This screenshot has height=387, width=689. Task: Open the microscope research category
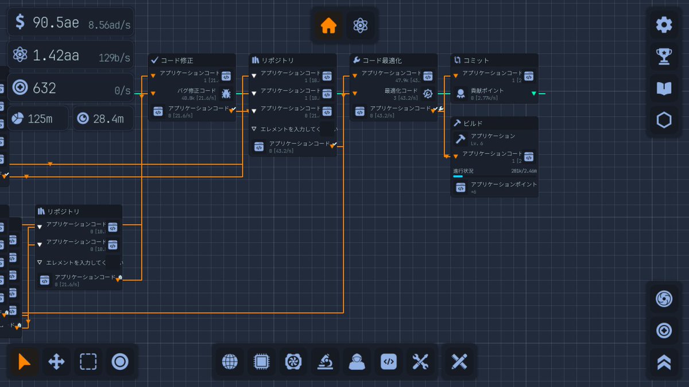click(x=325, y=362)
